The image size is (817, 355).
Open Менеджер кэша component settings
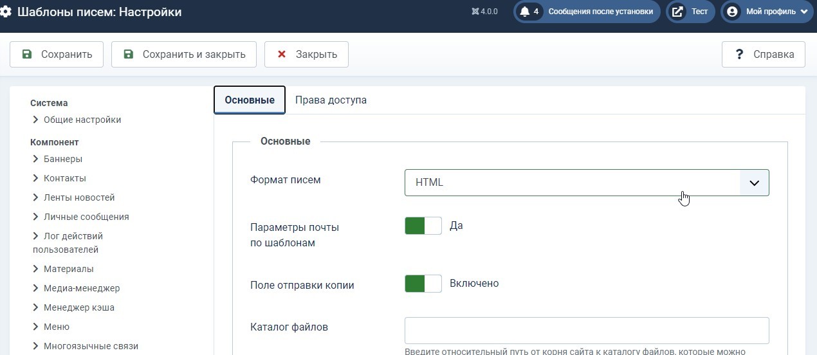click(x=79, y=307)
